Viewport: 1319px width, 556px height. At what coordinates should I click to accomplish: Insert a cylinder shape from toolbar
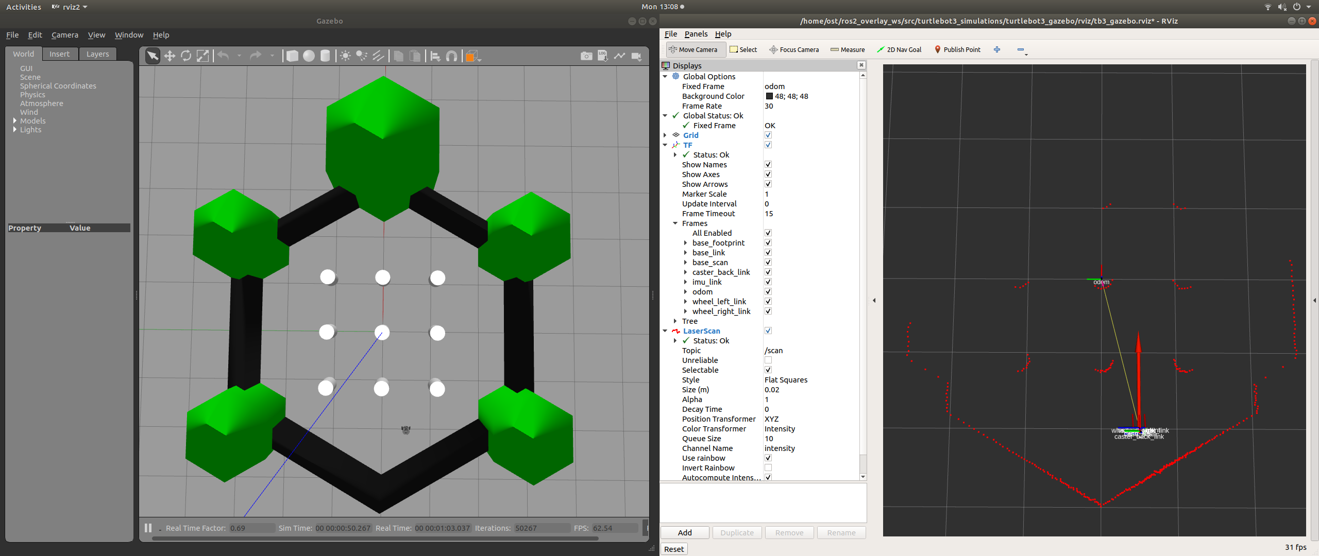tap(325, 56)
